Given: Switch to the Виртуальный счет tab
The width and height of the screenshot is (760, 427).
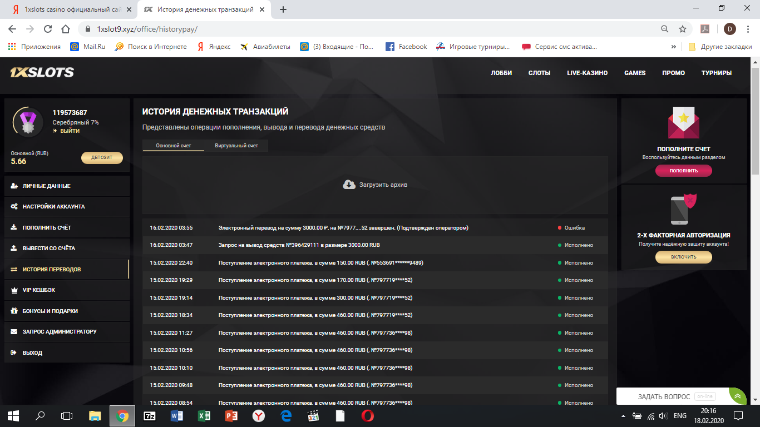Looking at the screenshot, I should pyautogui.click(x=236, y=146).
